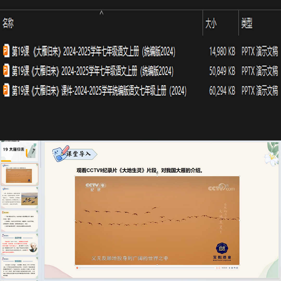Select 背景资料 slide thumbnail
This screenshot has width=281, height=281.
tap(20, 267)
